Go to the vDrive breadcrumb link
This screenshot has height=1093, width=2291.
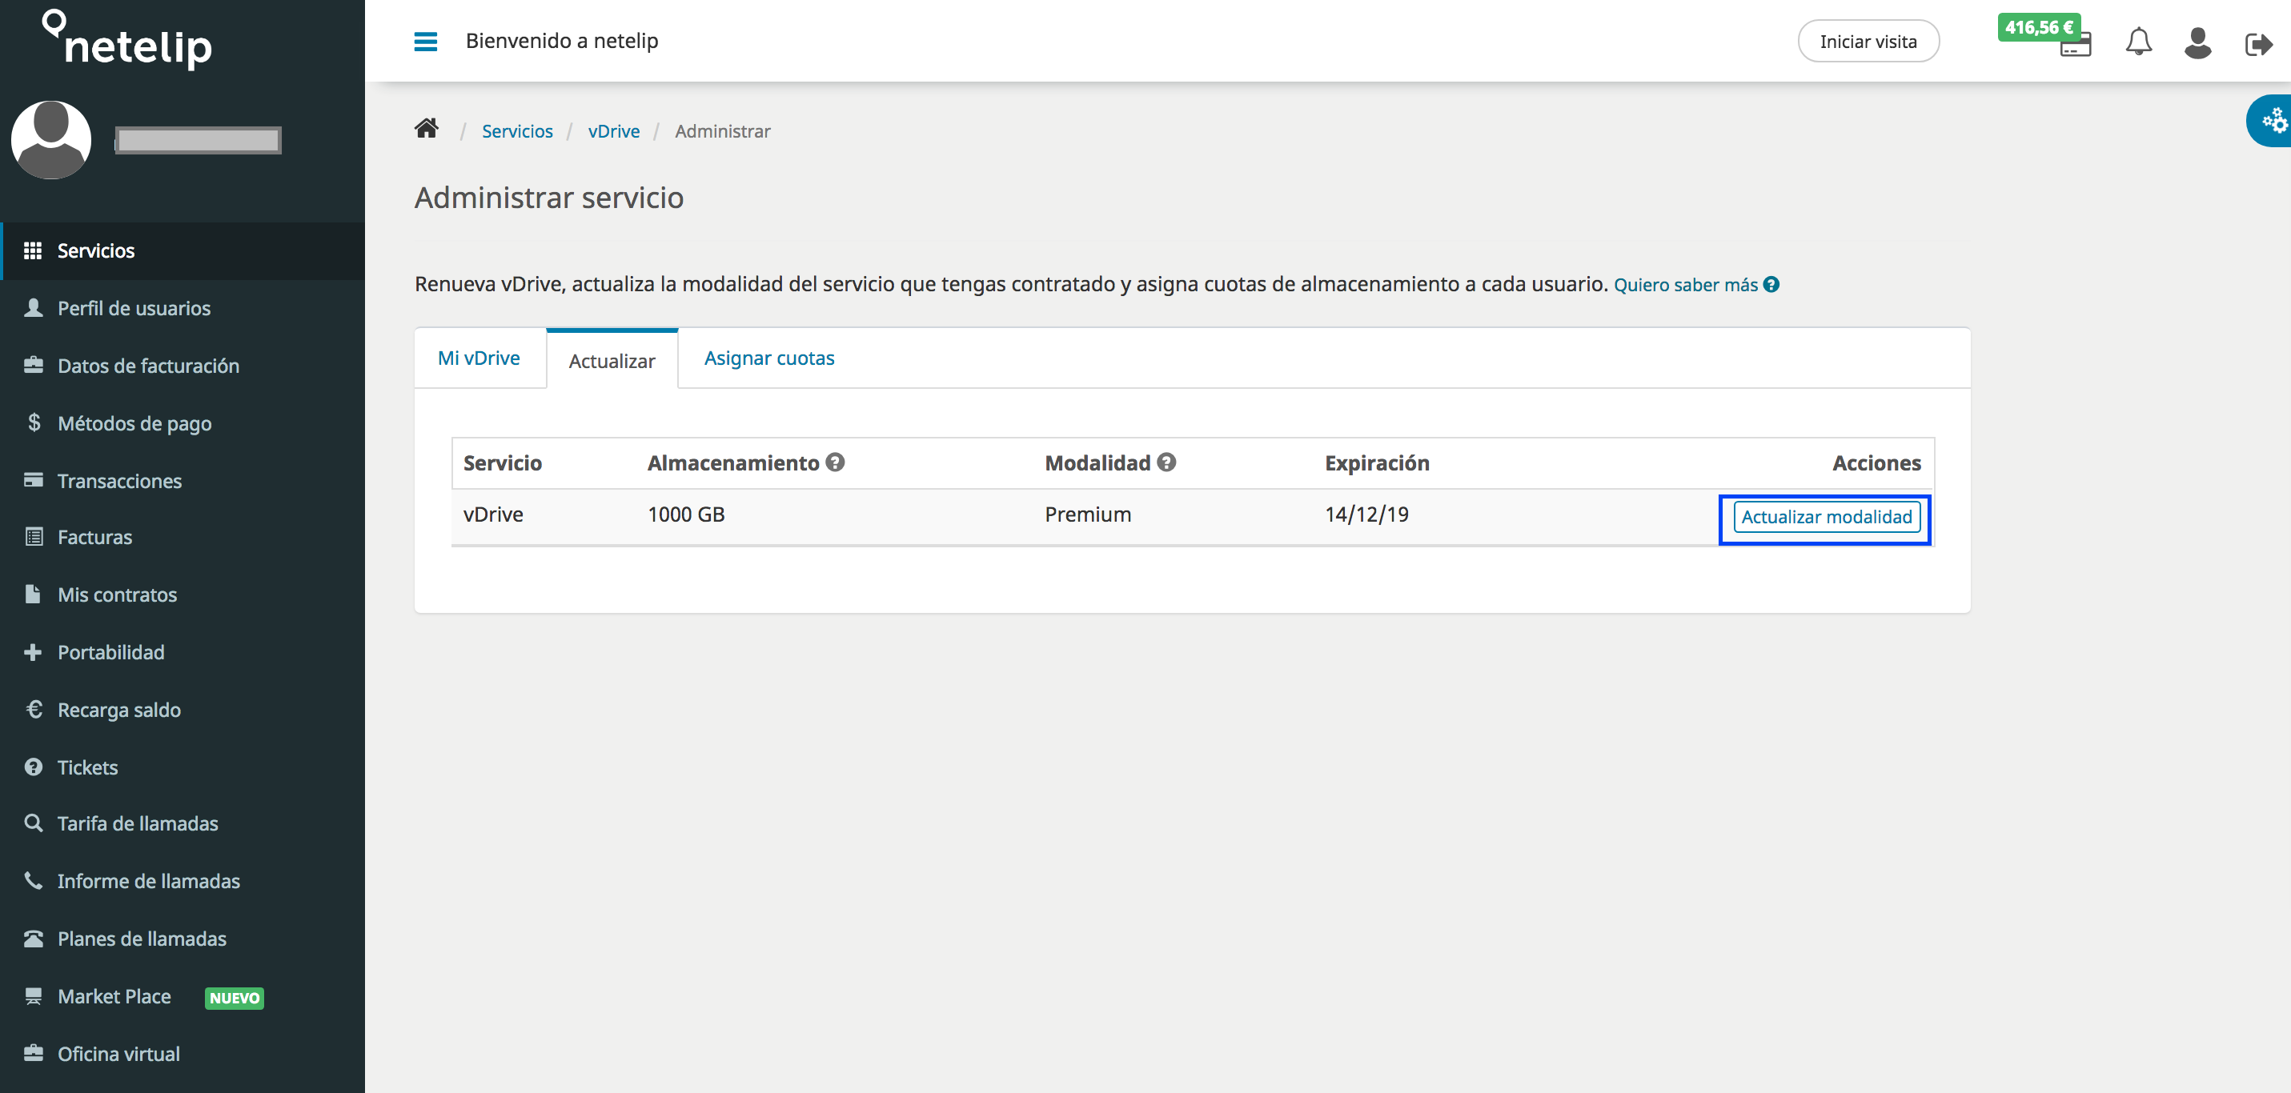pyautogui.click(x=614, y=131)
